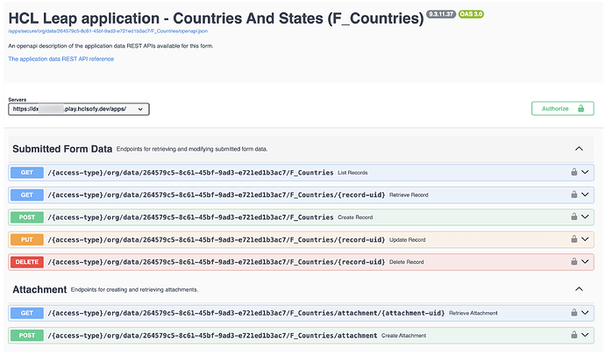This screenshot has height=355, width=605.
Task: Click the lock icon on Retrieve Attachment row
Action: (573, 313)
